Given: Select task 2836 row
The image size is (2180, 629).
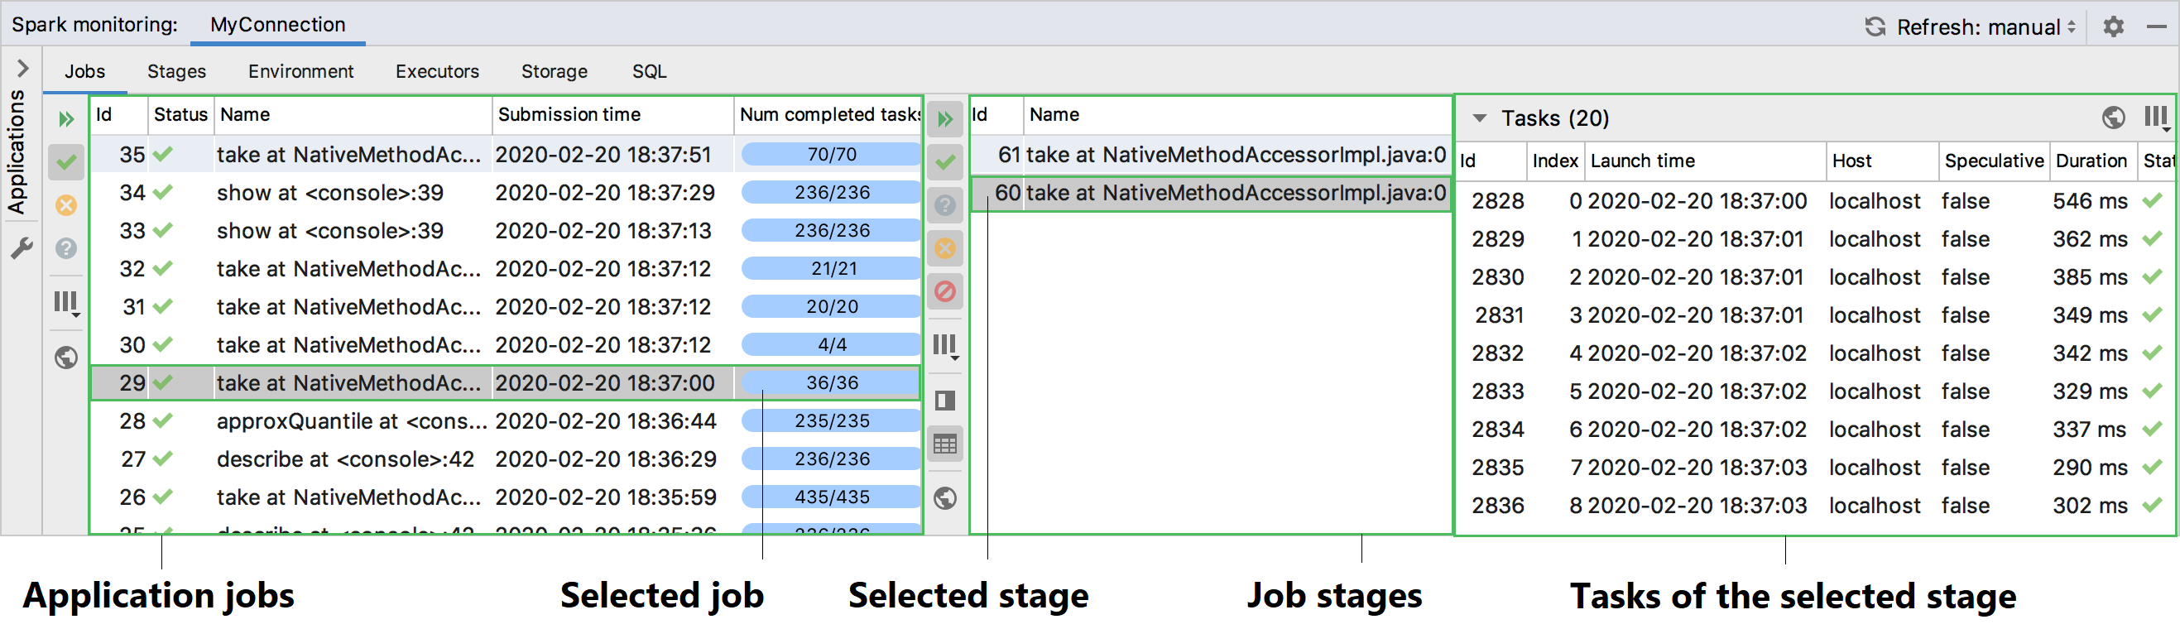Looking at the screenshot, I should (x=1814, y=506).
